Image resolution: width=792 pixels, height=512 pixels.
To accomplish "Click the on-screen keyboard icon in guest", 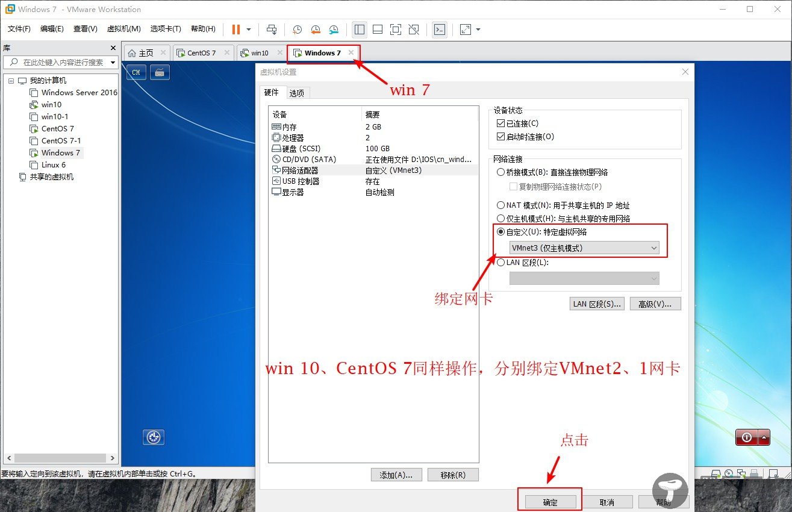I will click(x=160, y=72).
